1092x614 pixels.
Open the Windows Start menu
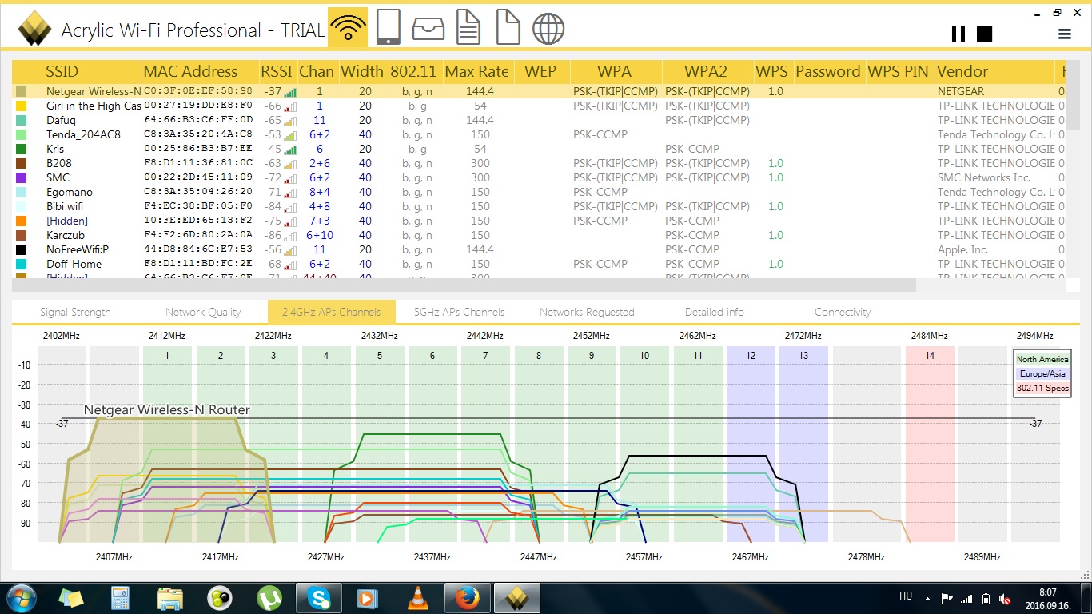click(21, 597)
